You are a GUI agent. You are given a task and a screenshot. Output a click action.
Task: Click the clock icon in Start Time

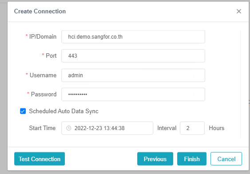[x=69, y=128]
